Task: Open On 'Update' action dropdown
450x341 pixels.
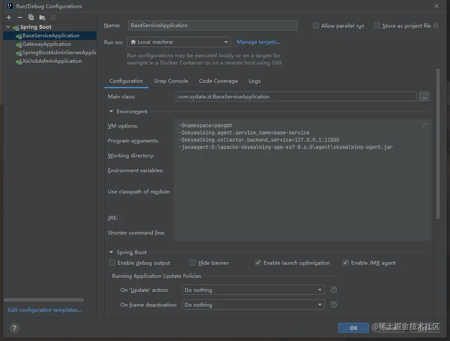Action: [253, 290]
